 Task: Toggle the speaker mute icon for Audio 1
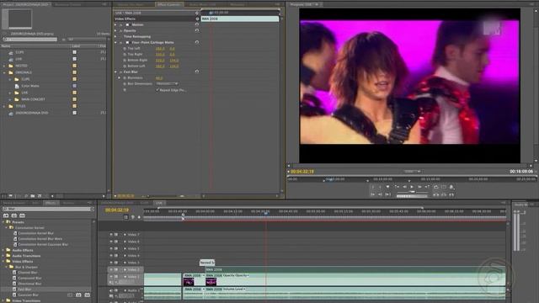(111, 290)
